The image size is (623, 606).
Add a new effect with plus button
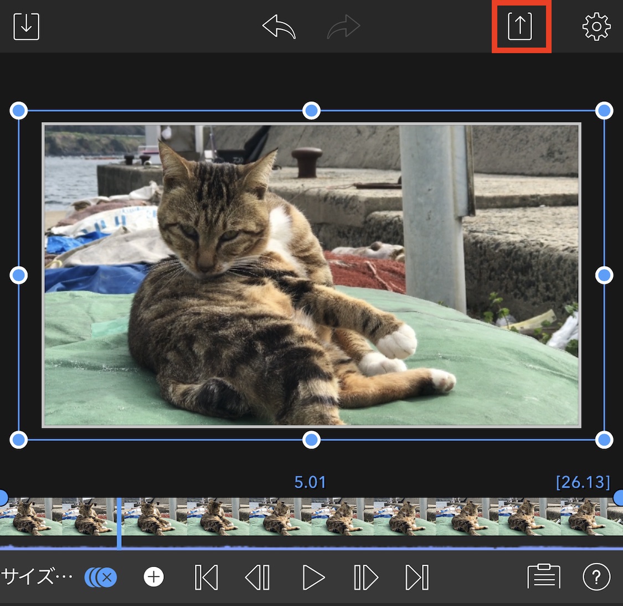pos(154,577)
